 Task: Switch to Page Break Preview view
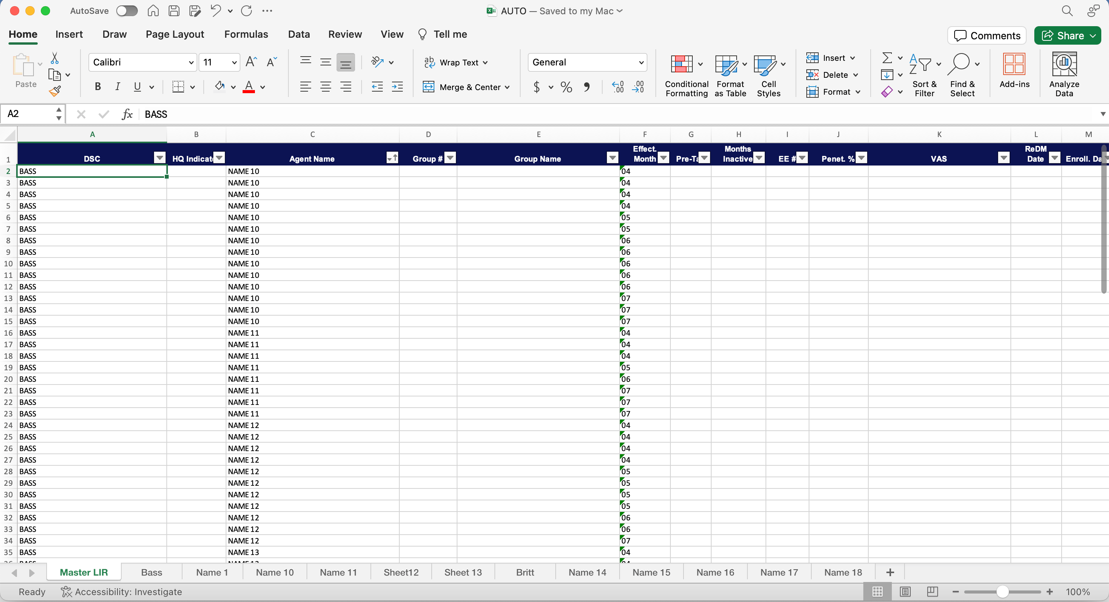coord(932,592)
